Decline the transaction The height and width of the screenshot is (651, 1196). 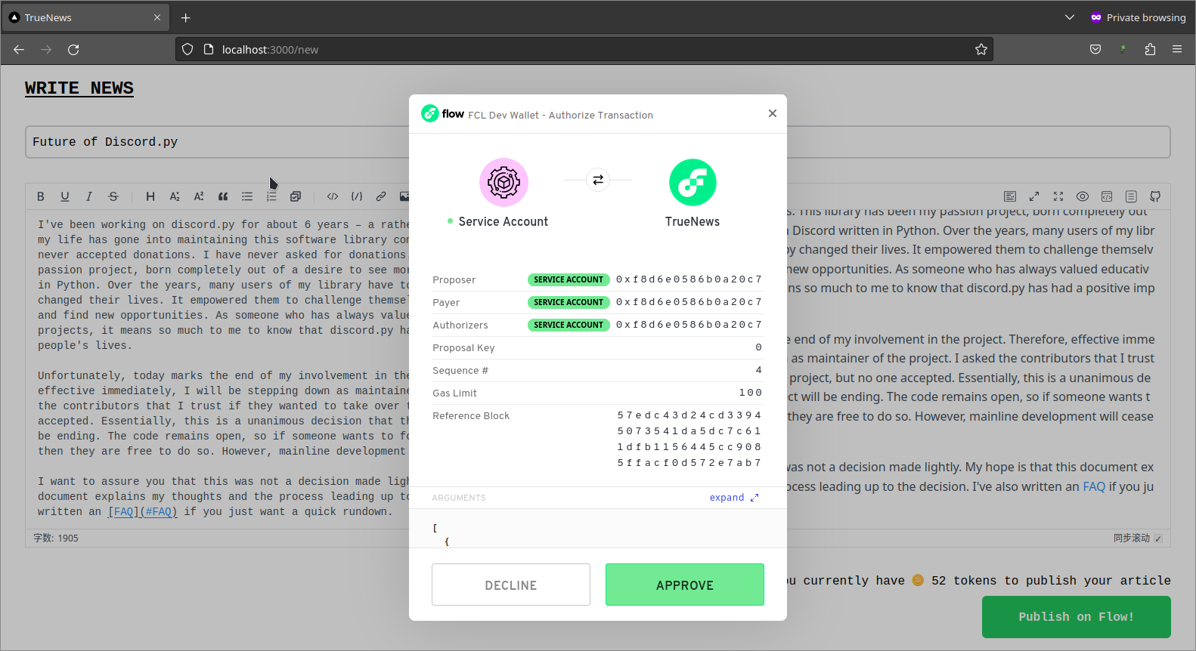(511, 585)
